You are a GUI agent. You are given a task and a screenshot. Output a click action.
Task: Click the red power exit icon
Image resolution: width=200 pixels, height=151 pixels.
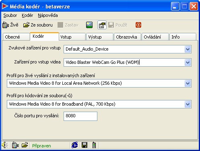[138, 25]
